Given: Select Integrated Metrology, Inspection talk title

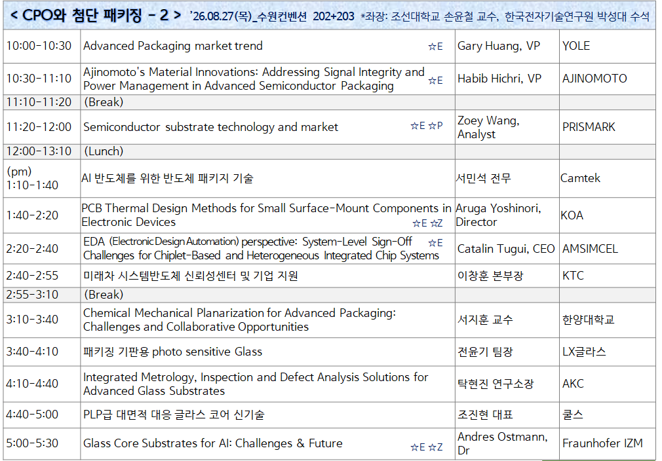Looking at the screenshot, I should [x=256, y=384].
